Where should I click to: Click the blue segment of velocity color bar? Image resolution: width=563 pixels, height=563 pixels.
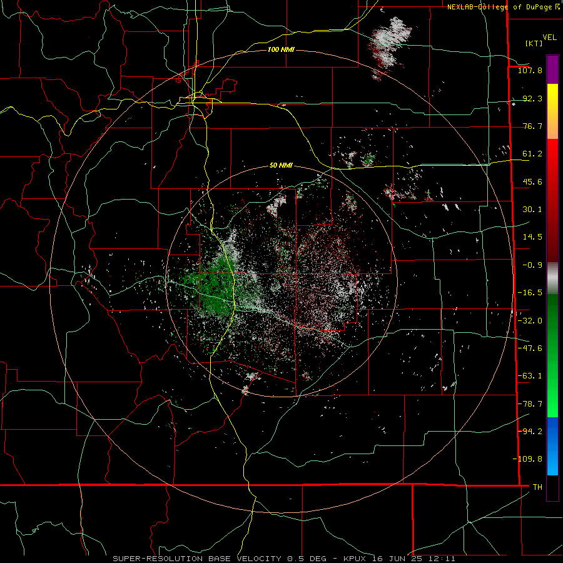pyautogui.click(x=552, y=433)
